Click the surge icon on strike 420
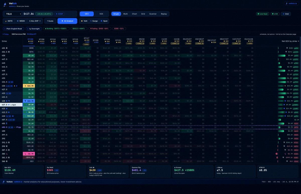Screen dimensions: 301x194 click(9, 101)
